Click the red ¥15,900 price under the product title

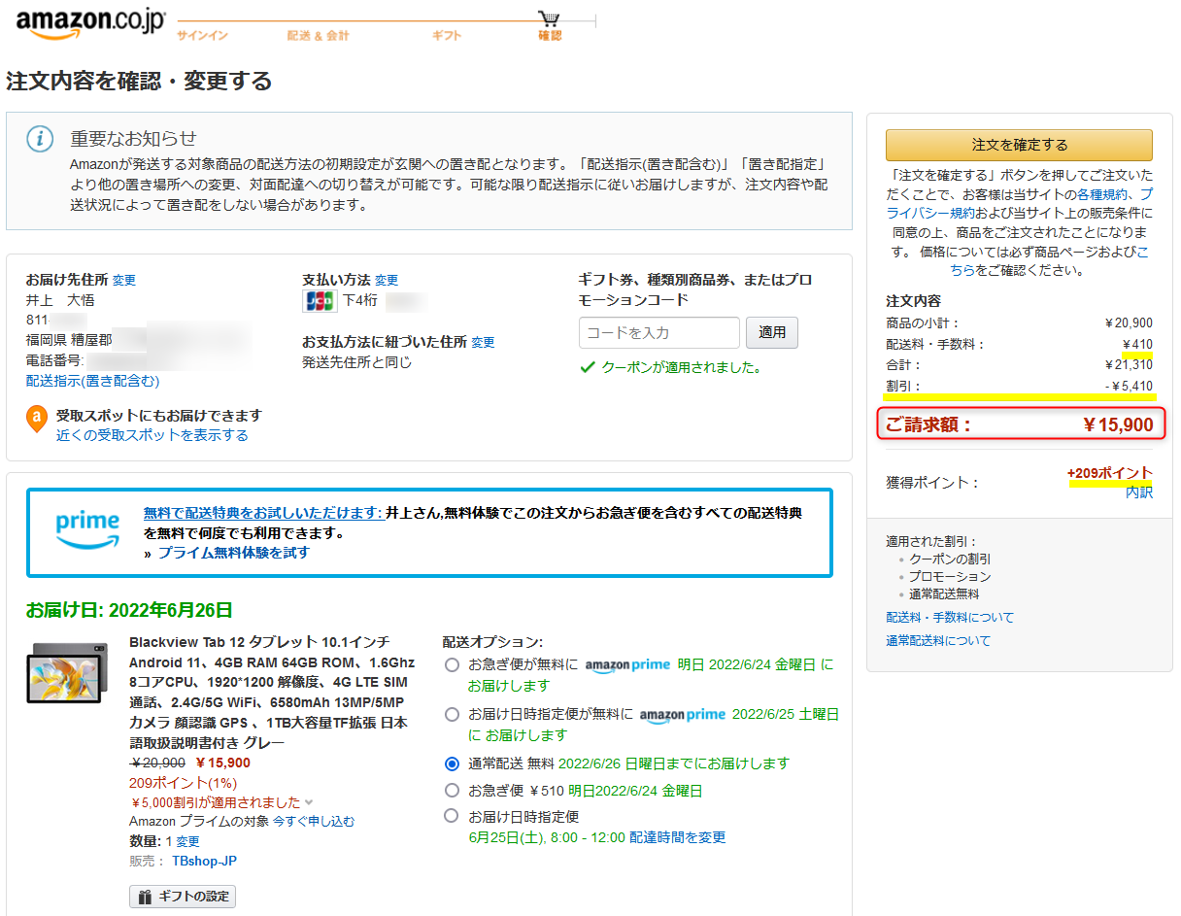pos(223,763)
